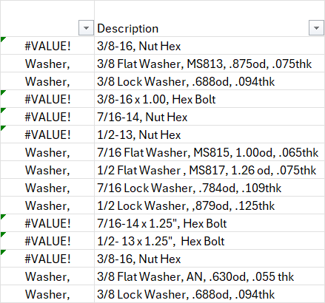Open the Description column filter dropdown
325x303 pixels.
(316, 28)
